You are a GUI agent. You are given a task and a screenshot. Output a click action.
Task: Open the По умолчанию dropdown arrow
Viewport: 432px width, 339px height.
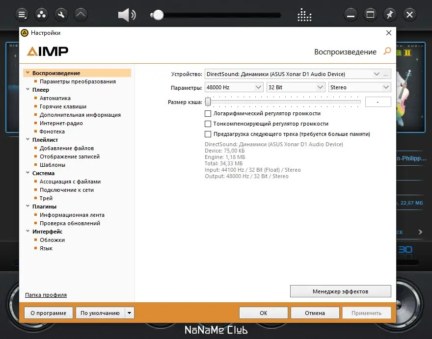tap(129, 313)
